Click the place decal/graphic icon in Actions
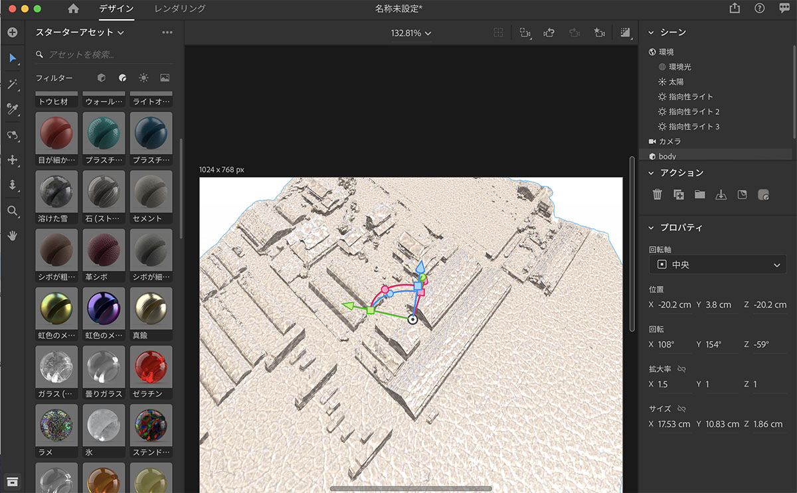Viewport: 797px width, 493px height. pyautogui.click(x=743, y=194)
